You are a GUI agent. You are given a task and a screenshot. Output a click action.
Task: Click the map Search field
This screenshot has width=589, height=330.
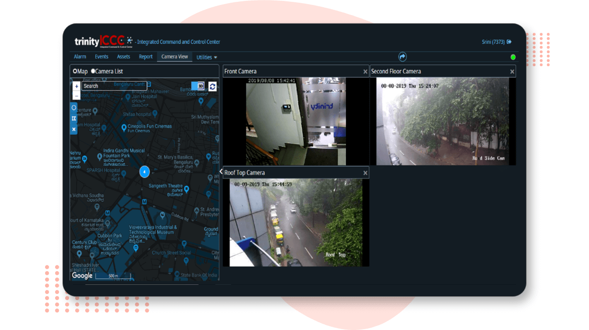(x=114, y=86)
